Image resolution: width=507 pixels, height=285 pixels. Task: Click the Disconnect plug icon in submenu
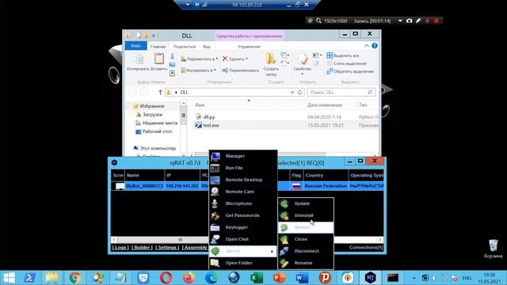click(284, 251)
